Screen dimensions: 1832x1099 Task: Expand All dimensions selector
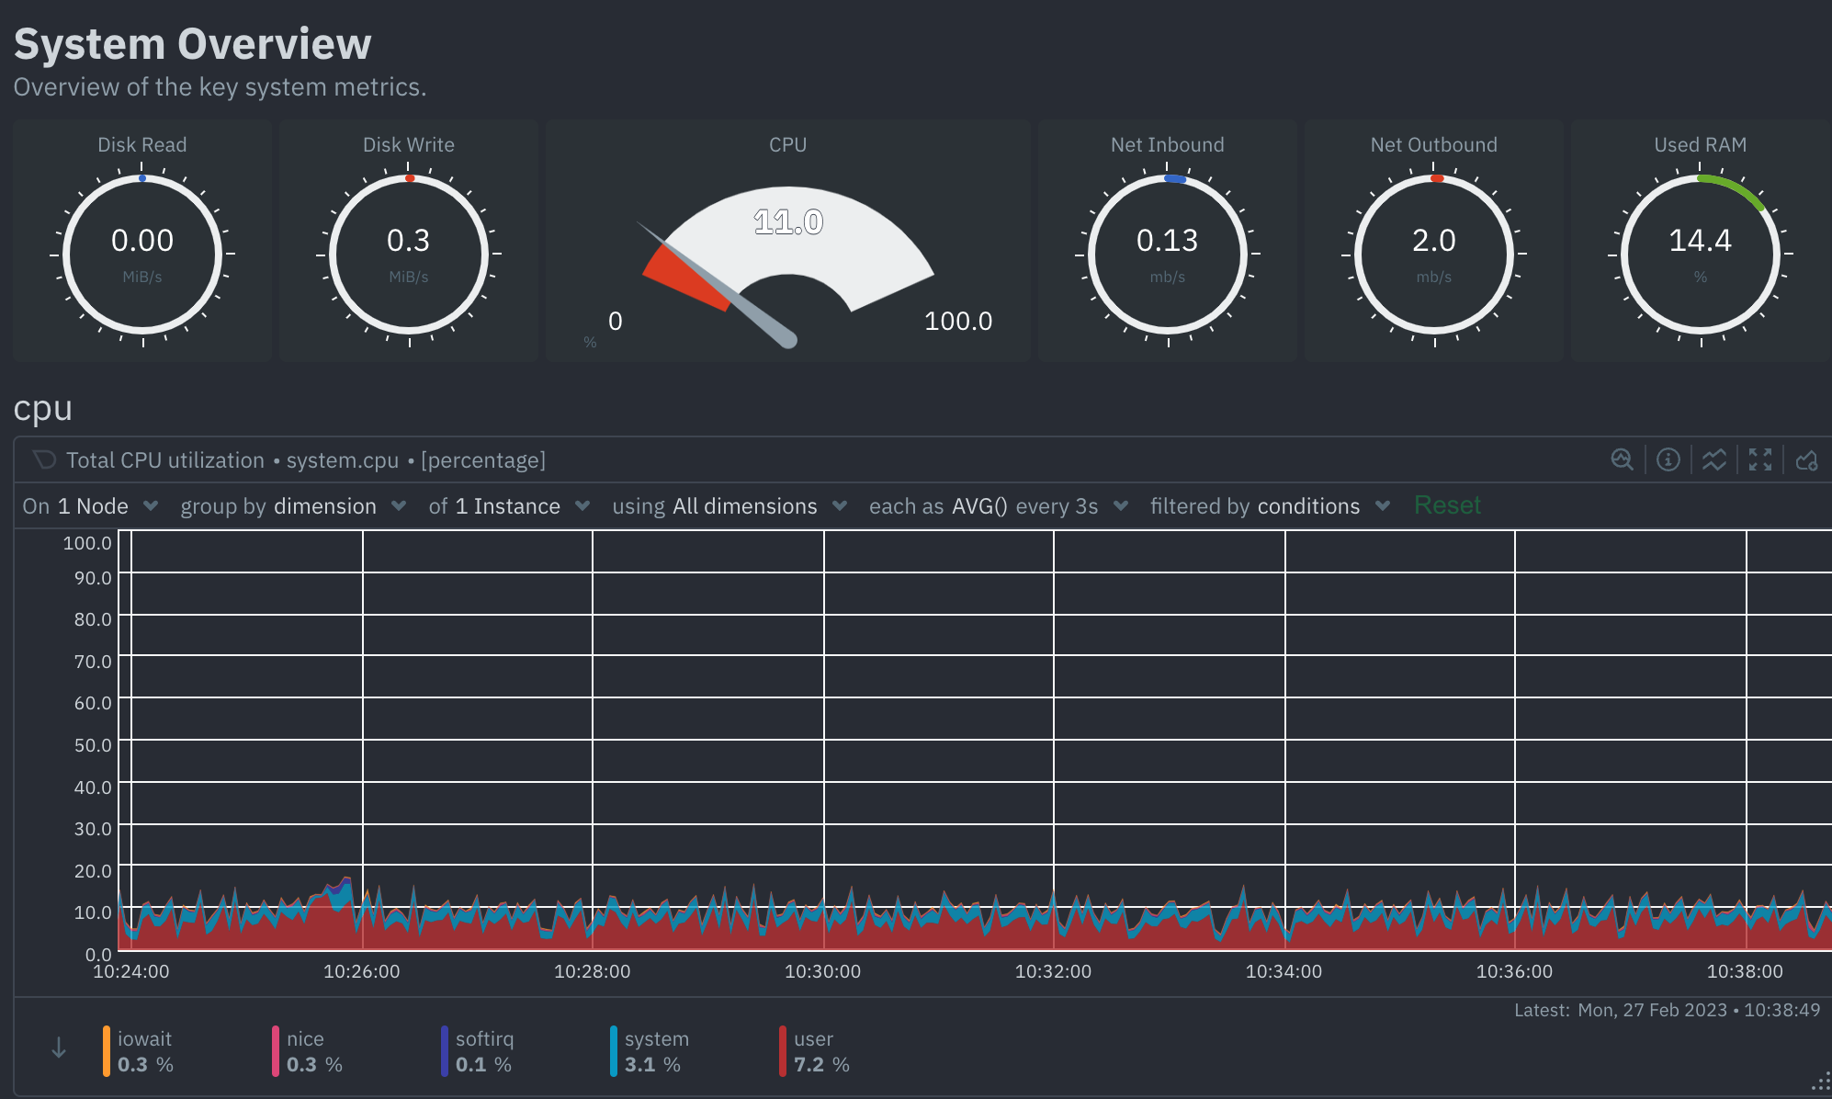(729, 506)
